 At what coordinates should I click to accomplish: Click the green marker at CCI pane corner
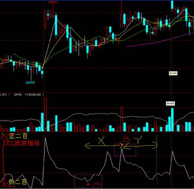pyautogui.click(x=2, y=133)
